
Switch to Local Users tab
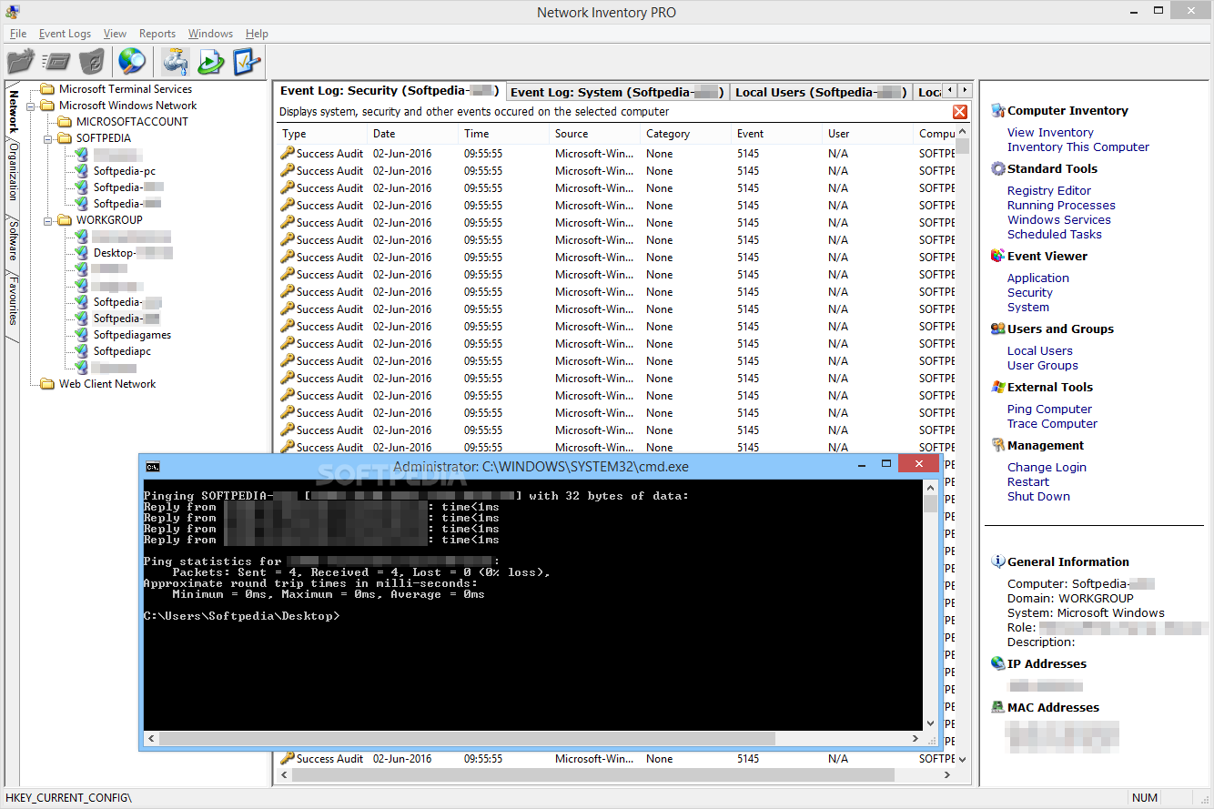pos(822,92)
